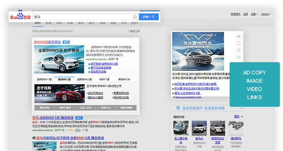The image size is (283, 151).
Task: Click 认证二手车 in the gray bar
Action: click(x=85, y=108)
